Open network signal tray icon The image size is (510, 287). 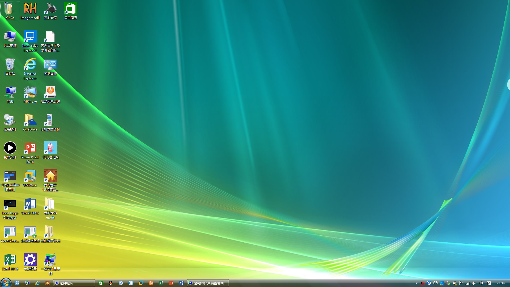(x=467, y=283)
